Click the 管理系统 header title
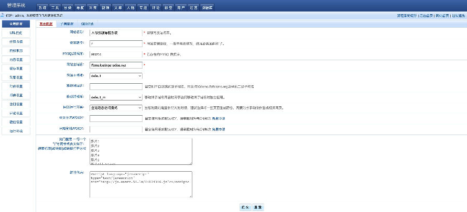The width and height of the screenshot is (467, 212). point(16,5)
